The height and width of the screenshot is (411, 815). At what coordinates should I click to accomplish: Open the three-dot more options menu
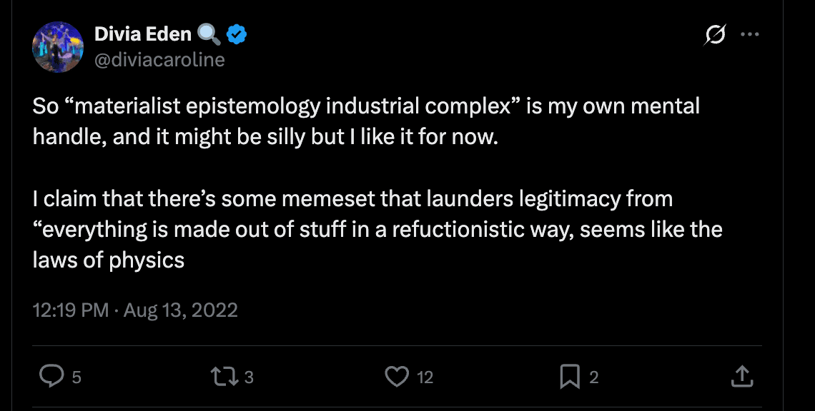[x=749, y=34]
